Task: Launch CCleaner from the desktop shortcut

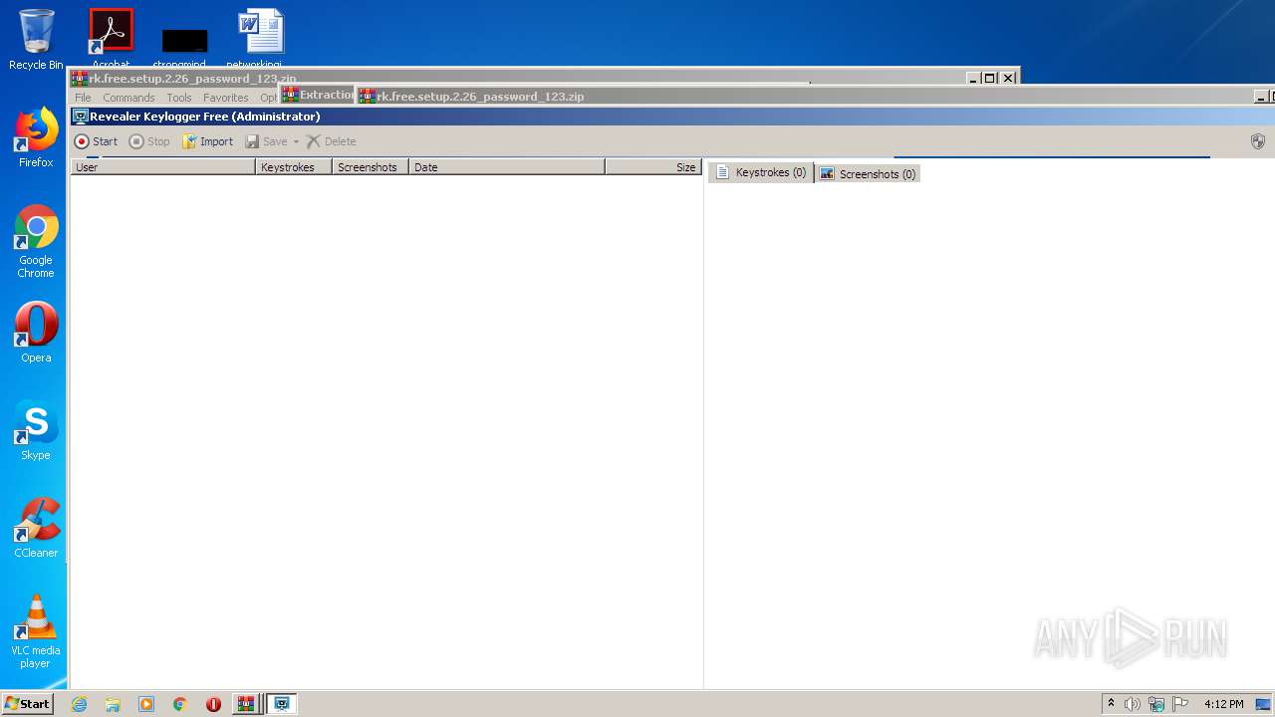Action: (x=36, y=528)
